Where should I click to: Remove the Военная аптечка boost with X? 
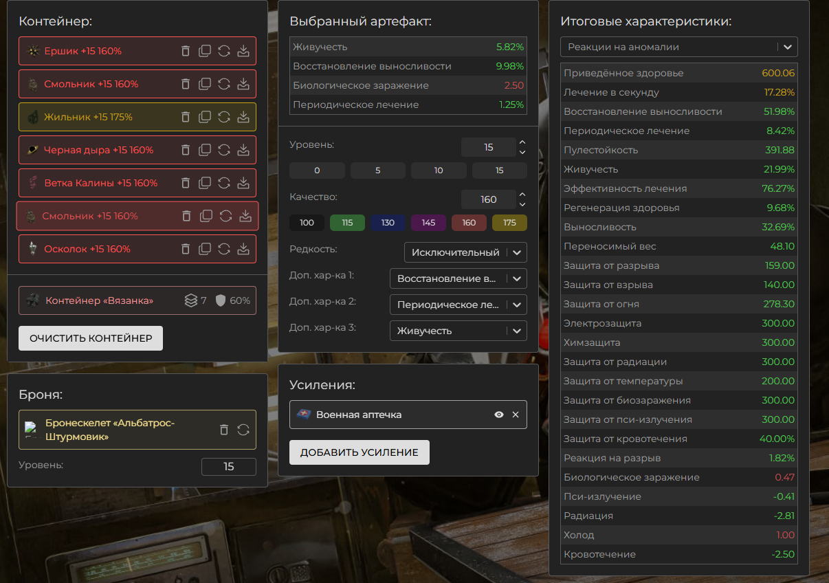point(516,415)
